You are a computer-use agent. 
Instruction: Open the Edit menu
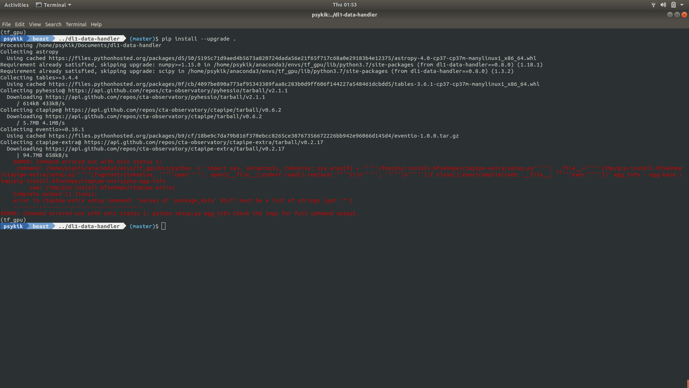point(20,24)
